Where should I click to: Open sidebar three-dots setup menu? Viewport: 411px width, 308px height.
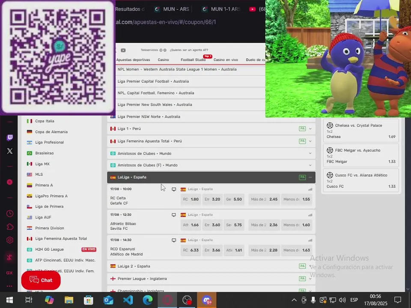point(9,286)
